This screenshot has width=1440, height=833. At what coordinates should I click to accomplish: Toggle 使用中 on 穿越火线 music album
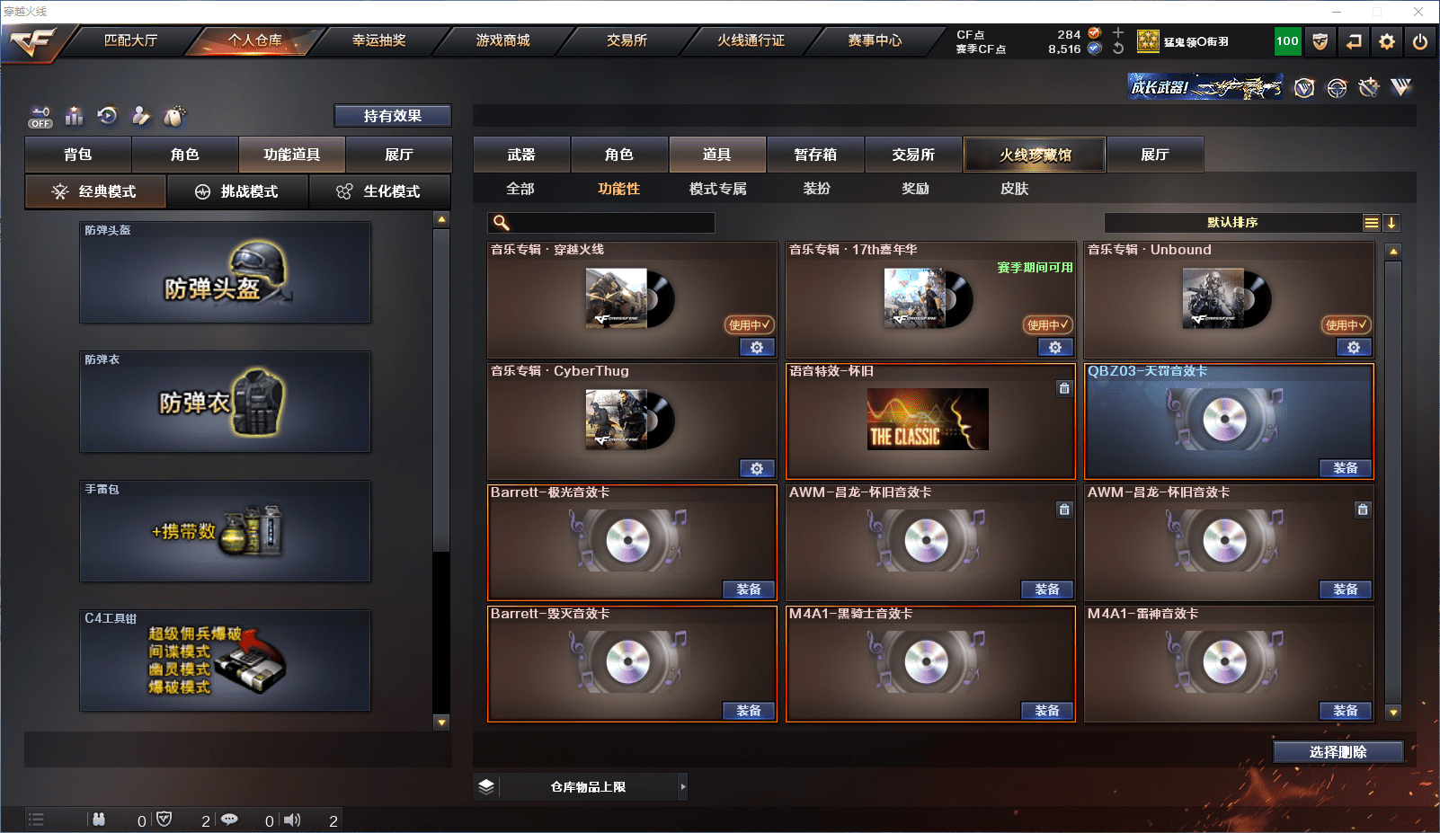click(750, 324)
